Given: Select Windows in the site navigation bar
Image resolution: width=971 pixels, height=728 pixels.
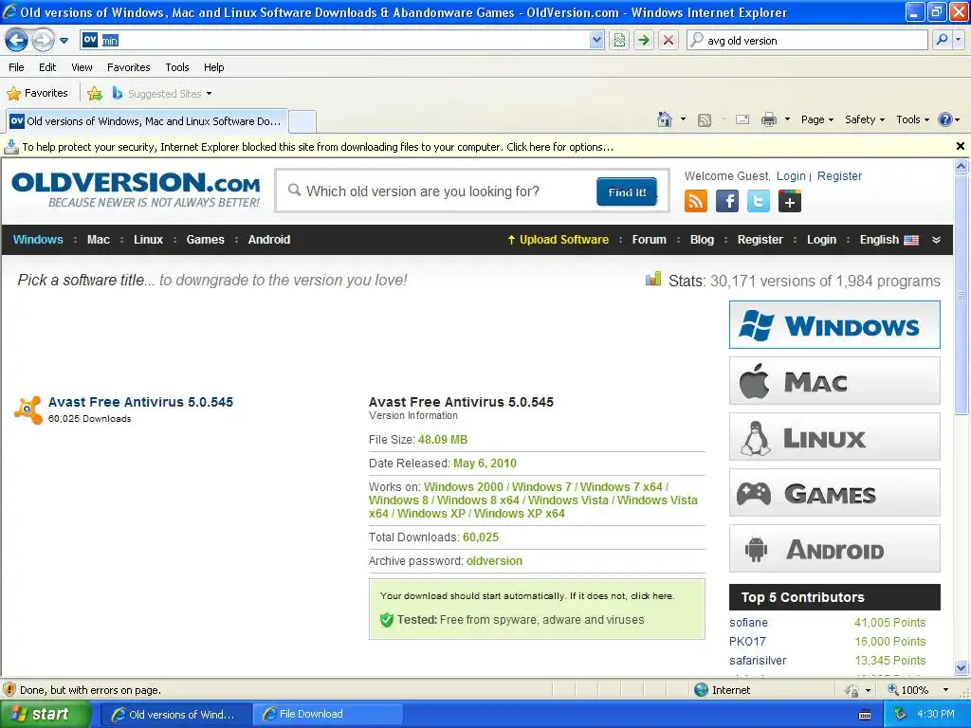Looking at the screenshot, I should (38, 240).
